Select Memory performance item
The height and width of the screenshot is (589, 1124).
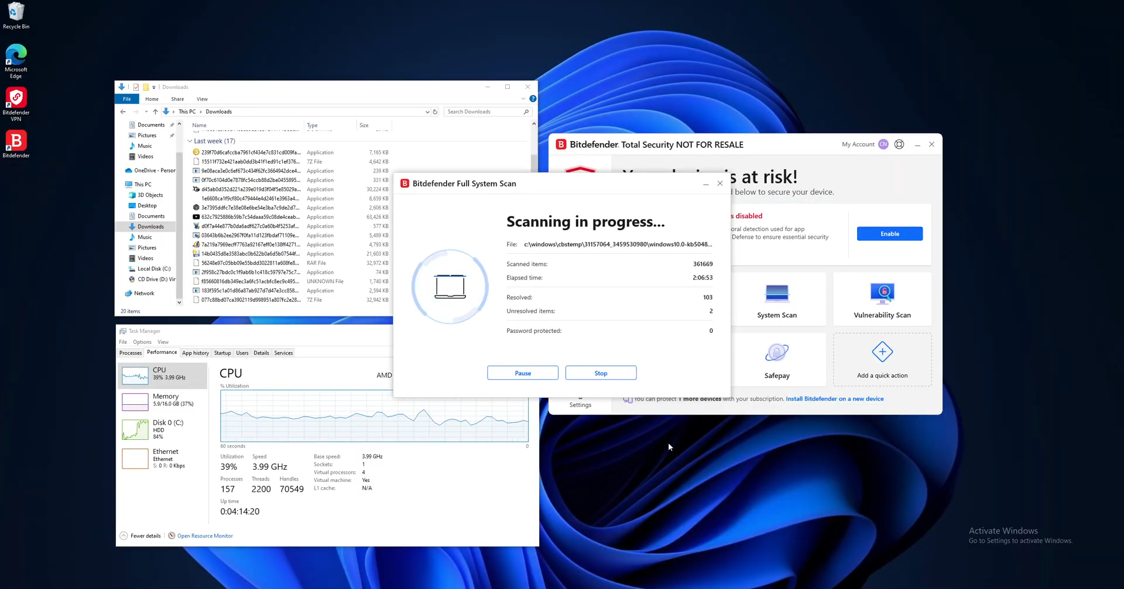[163, 401]
